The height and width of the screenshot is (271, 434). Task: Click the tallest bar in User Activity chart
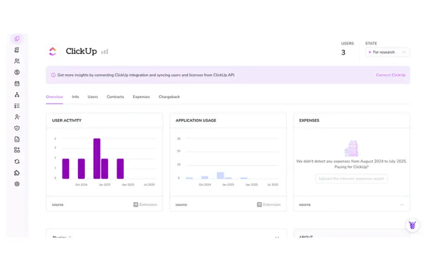[97, 158]
